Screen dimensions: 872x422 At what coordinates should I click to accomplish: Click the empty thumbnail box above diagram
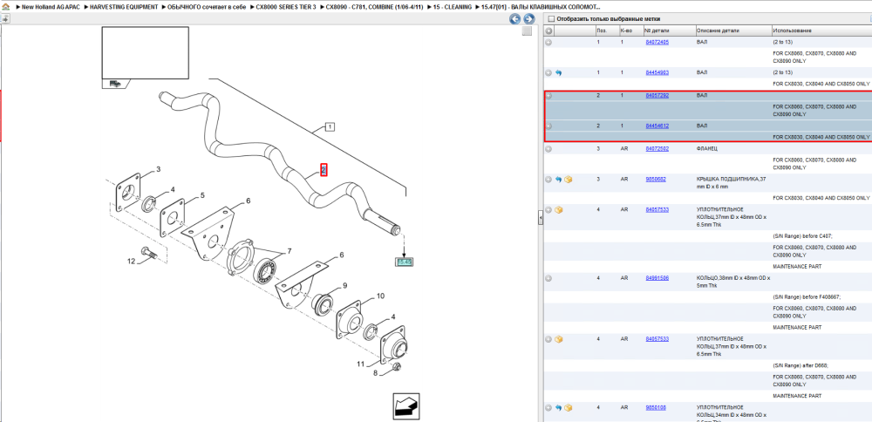(145, 53)
